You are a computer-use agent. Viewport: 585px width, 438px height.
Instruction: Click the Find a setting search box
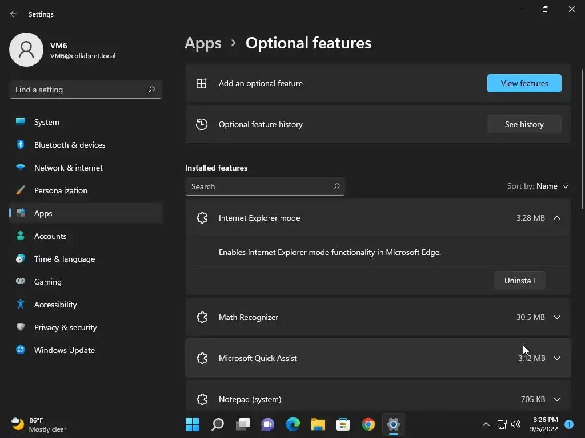80,90
